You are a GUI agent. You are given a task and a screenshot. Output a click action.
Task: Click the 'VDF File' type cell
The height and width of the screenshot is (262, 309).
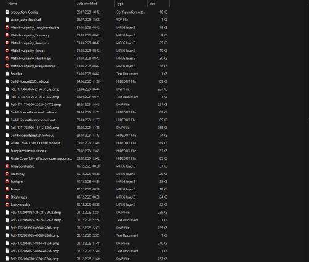click(x=122, y=20)
